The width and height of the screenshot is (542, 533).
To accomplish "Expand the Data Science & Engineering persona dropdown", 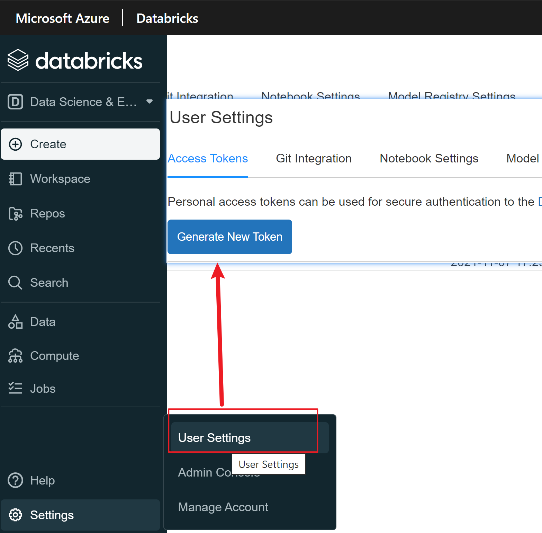I will coord(150,101).
